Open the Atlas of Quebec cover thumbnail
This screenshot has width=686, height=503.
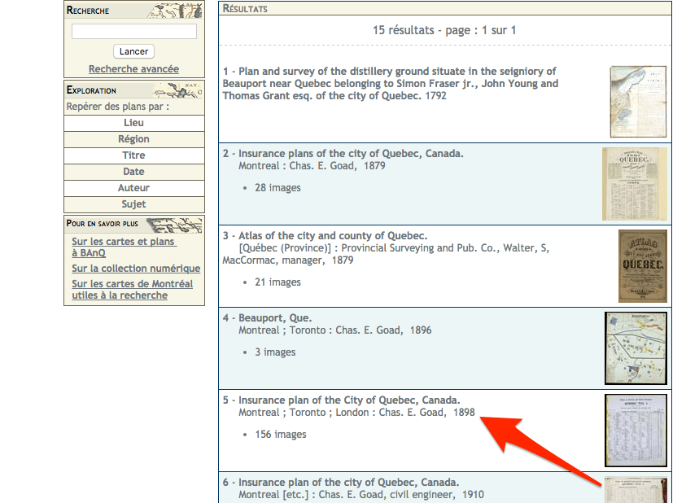pyautogui.click(x=642, y=266)
